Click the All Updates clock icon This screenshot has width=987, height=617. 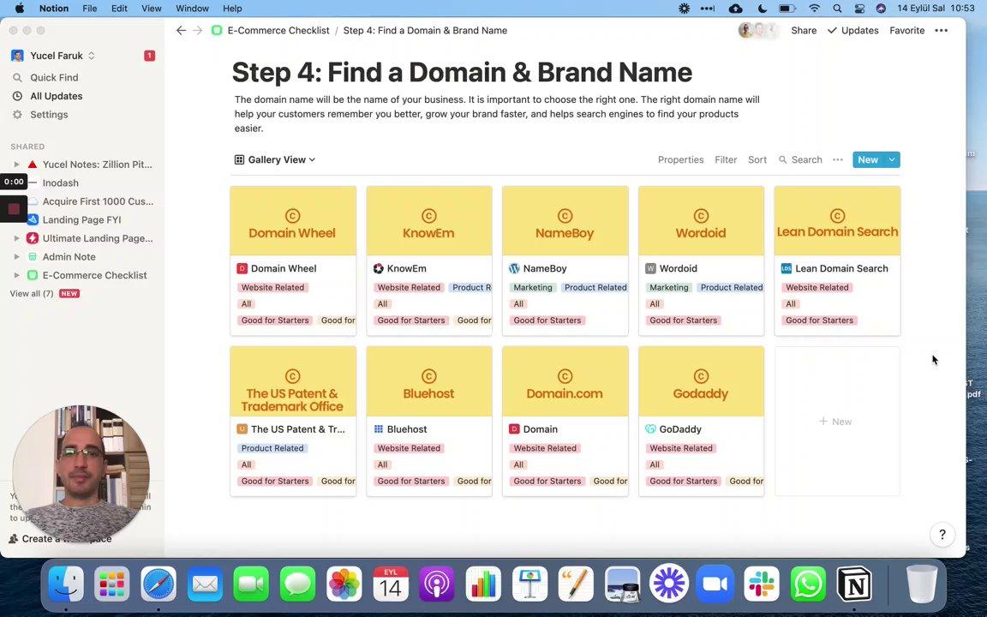(18, 96)
